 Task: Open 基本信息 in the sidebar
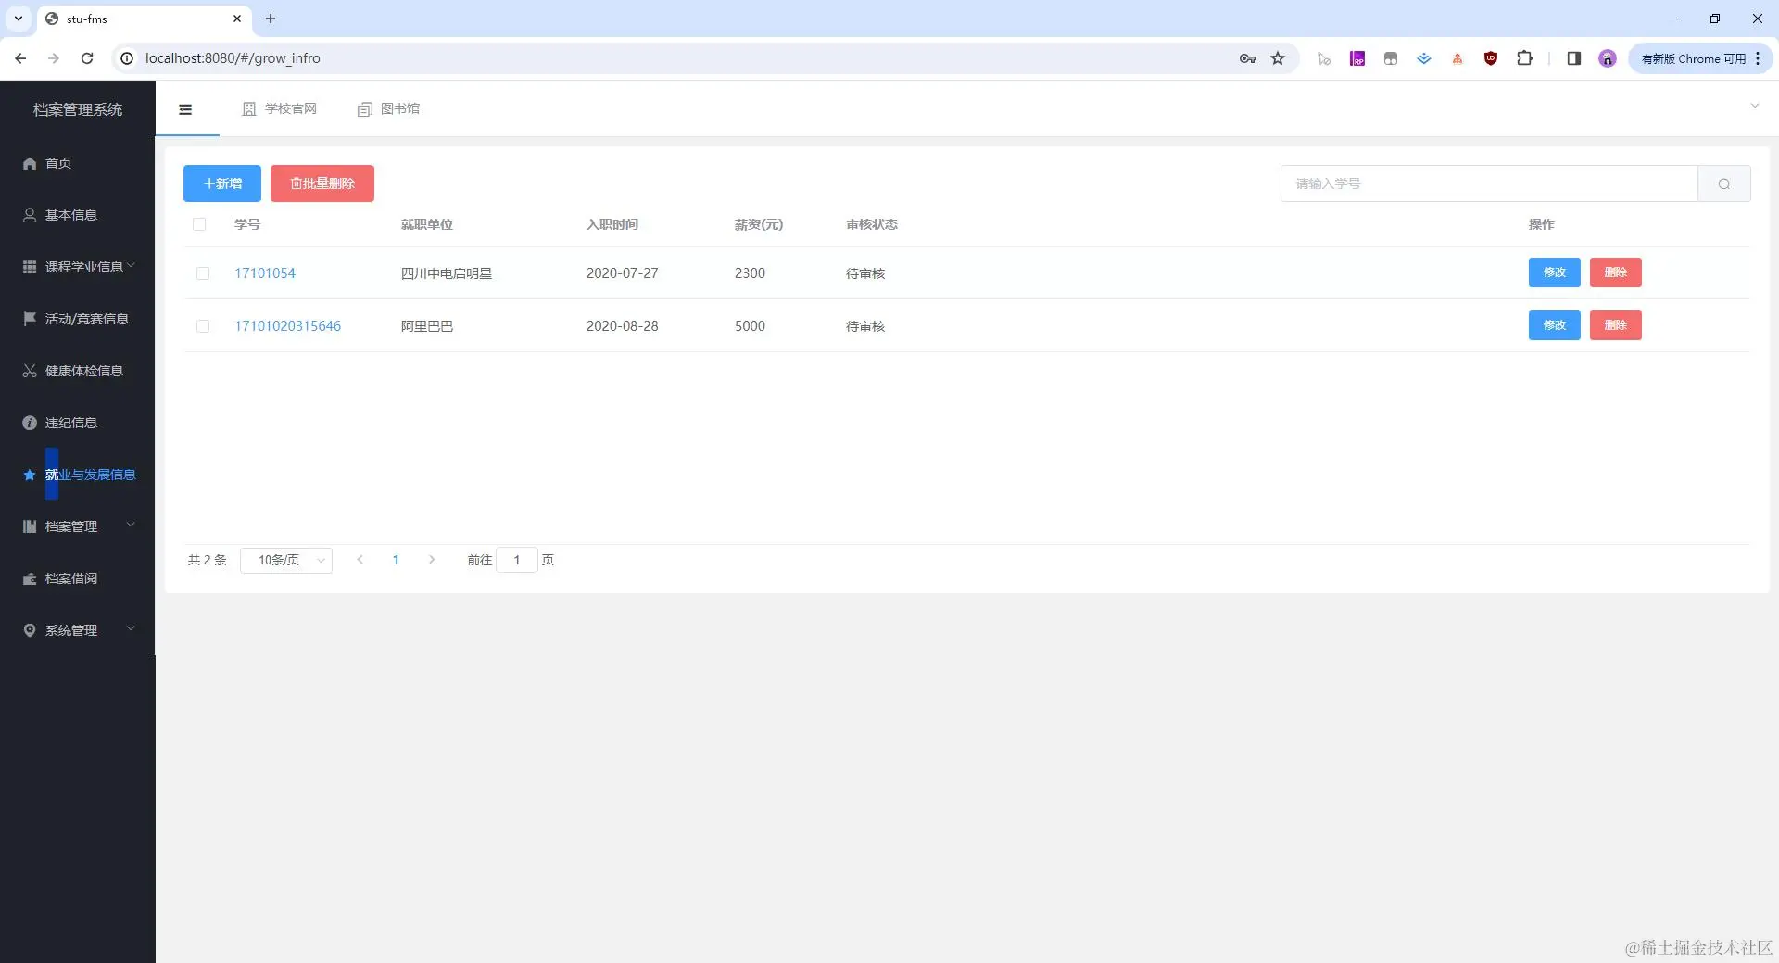tap(78, 215)
